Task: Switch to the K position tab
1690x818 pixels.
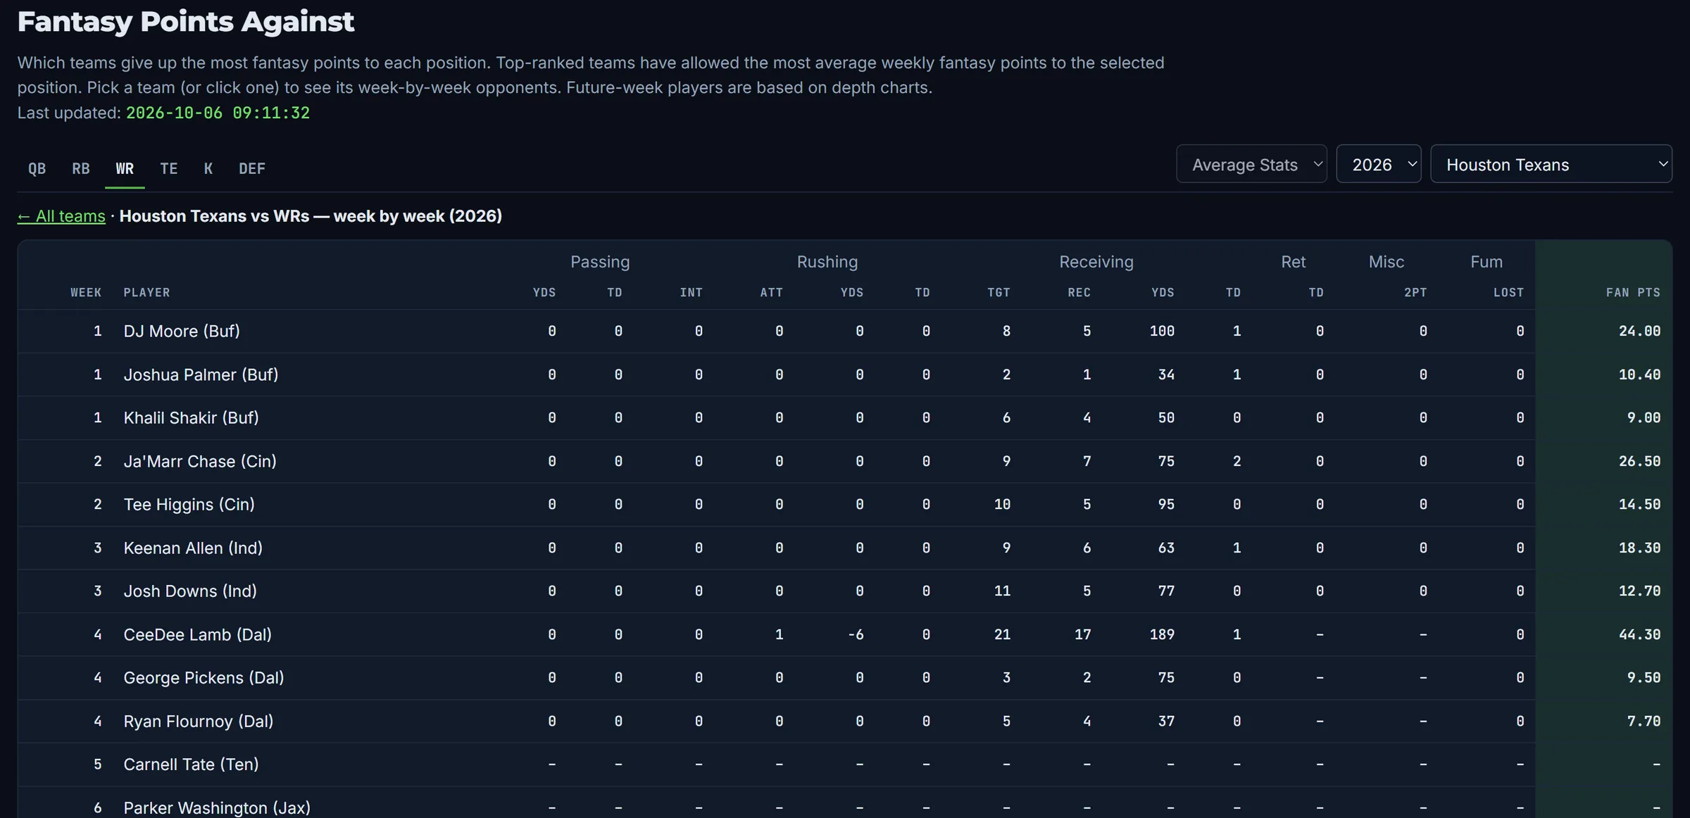Action: tap(208, 168)
